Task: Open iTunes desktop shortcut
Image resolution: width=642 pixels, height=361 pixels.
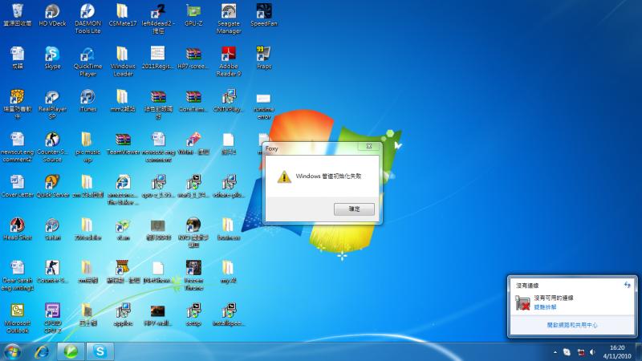Action: click(87, 101)
